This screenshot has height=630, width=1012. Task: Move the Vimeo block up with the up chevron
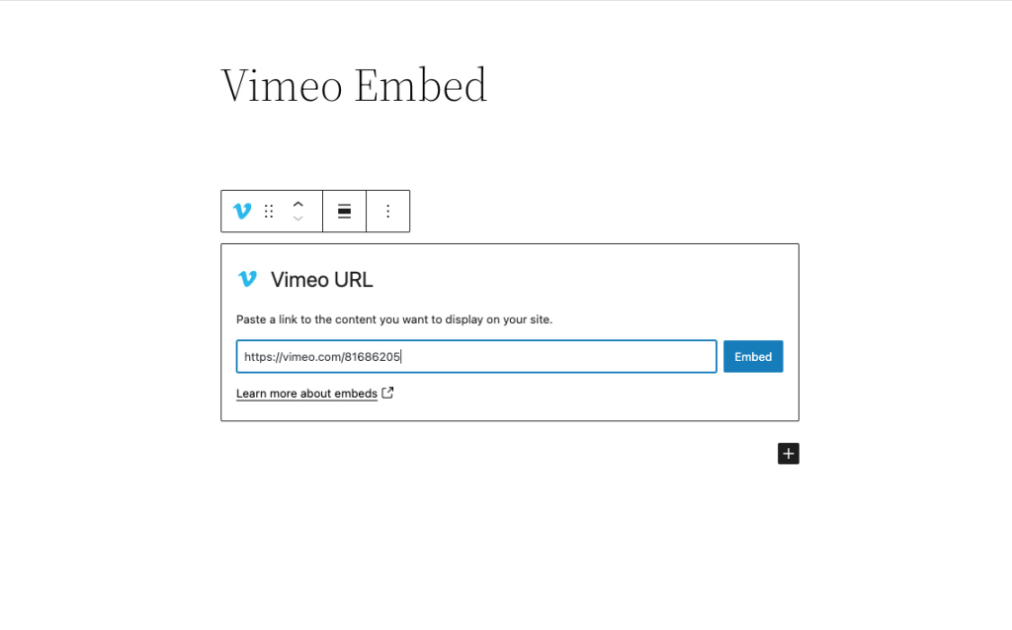coord(298,204)
